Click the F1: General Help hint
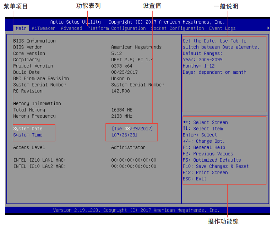The width and height of the screenshot is (278, 231). point(204,147)
